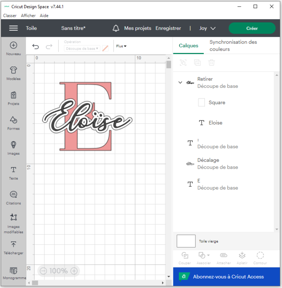This screenshot has width=282, height=288.
Task: Open Mes projets
Action: pyautogui.click(x=138, y=28)
